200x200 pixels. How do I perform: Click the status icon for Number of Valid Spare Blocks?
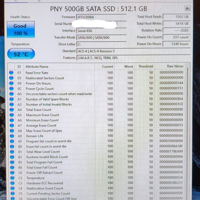coord(12,99)
